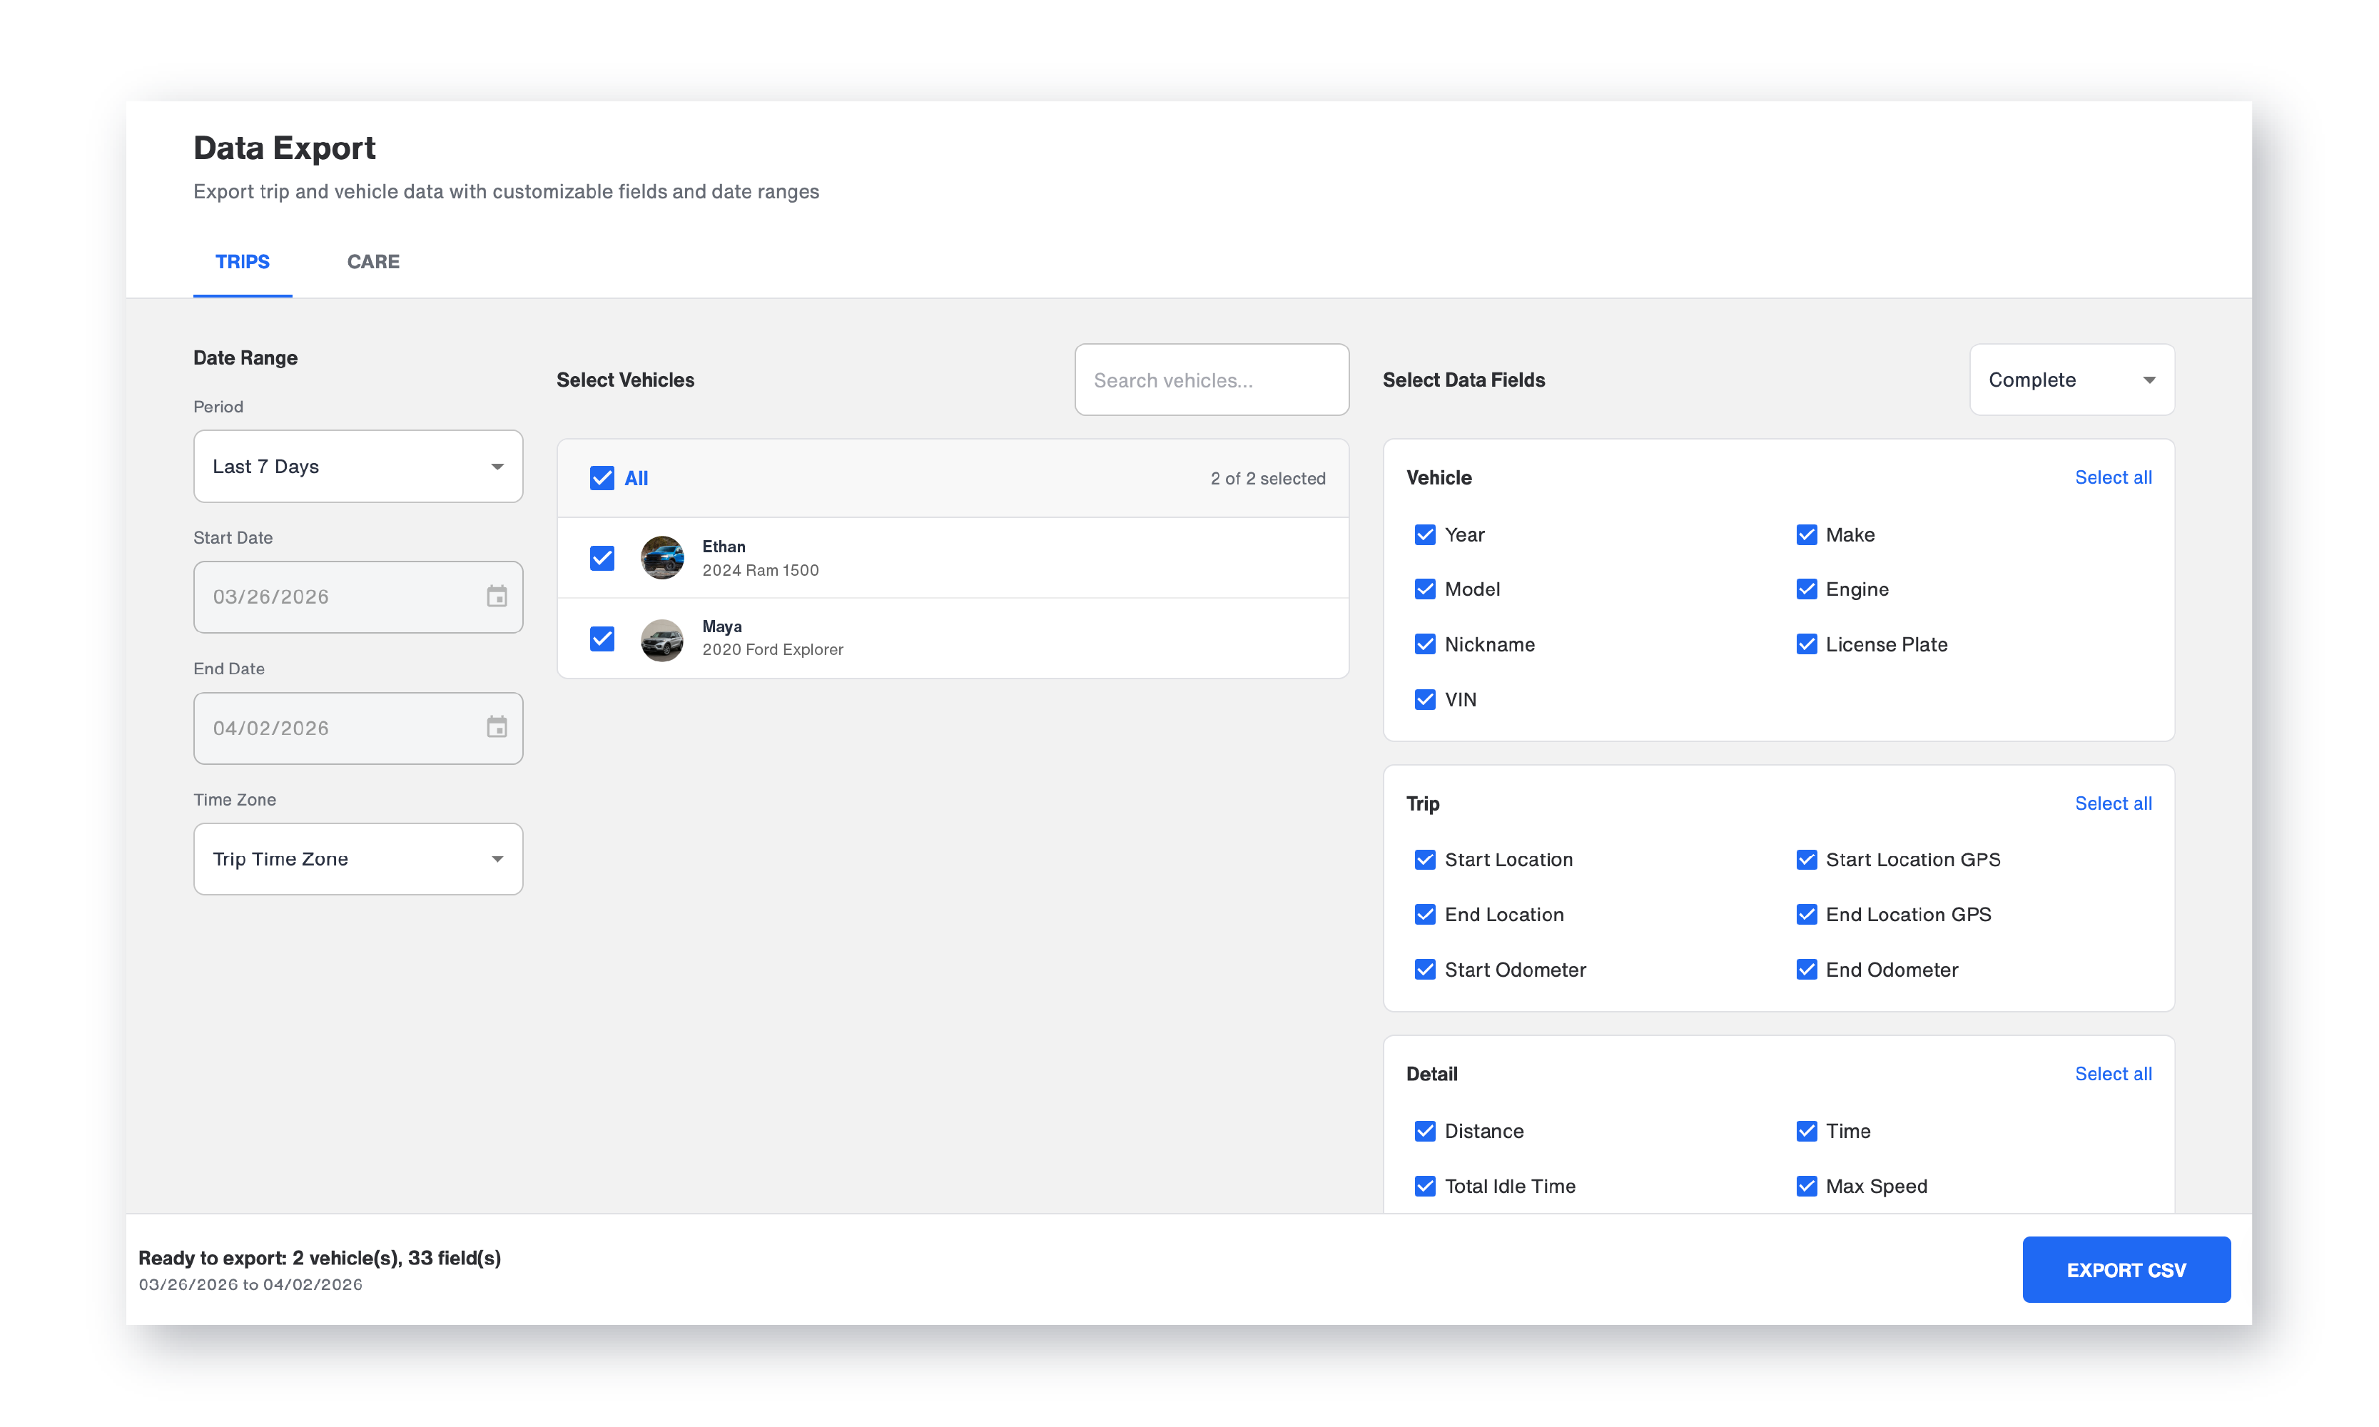This screenshot has height=1427, width=2379.
Task: Focus the Search vehicles input field
Action: point(1211,380)
